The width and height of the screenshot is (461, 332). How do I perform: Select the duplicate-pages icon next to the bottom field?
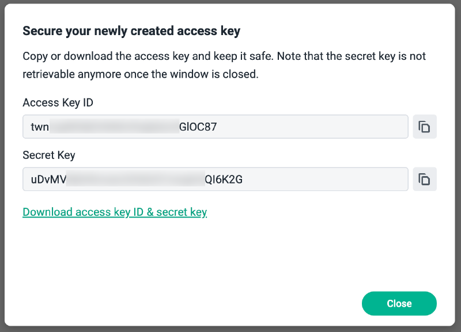(425, 179)
